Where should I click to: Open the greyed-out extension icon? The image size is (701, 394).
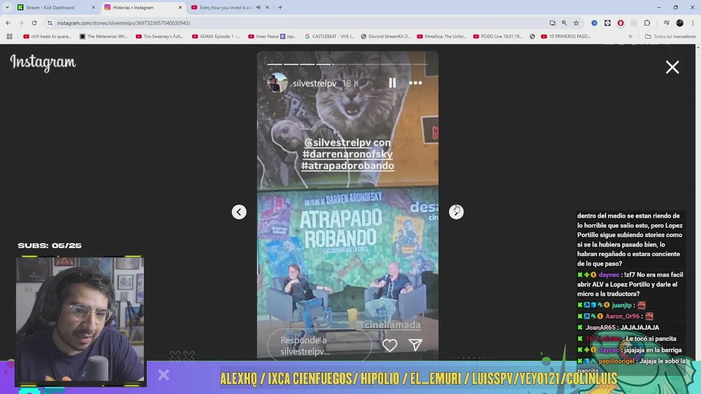[634, 23]
